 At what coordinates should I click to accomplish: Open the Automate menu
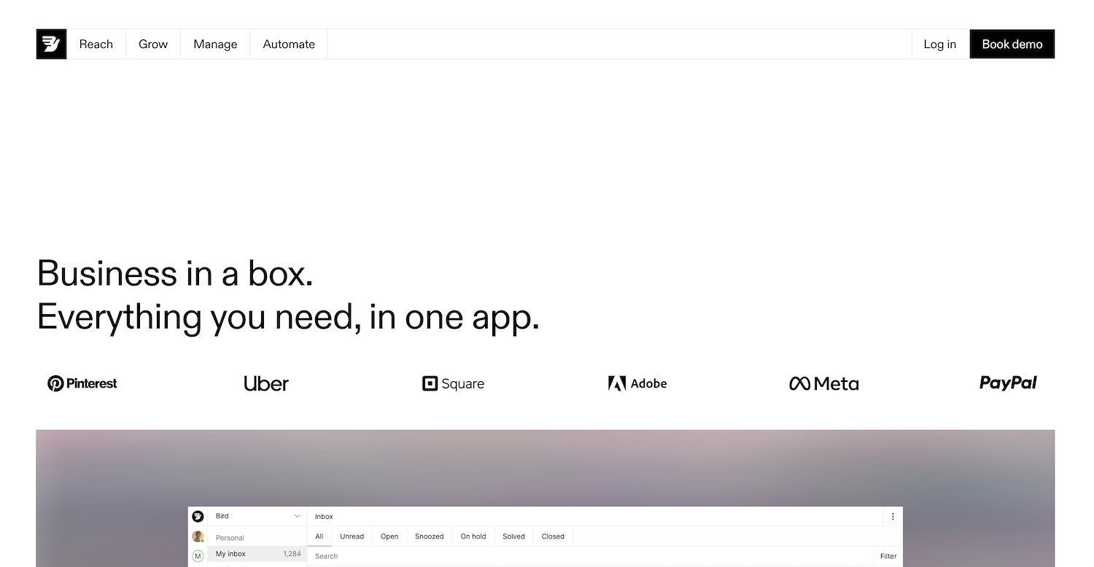click(289, 44)
